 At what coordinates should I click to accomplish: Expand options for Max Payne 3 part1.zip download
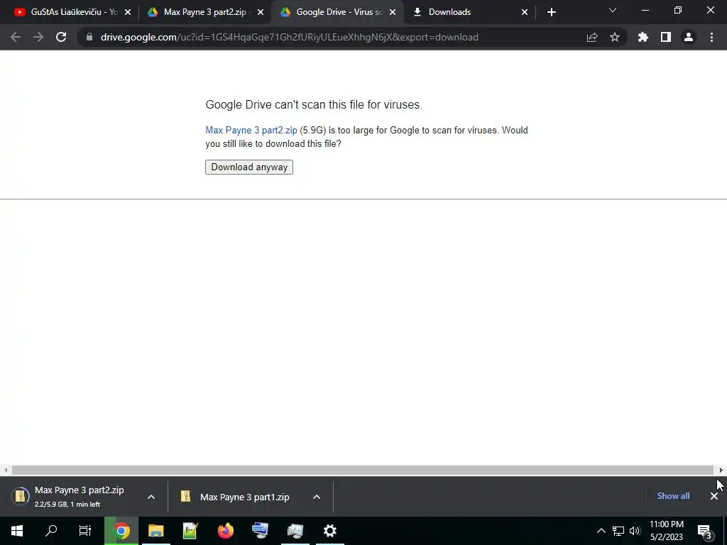click(317, 497)
